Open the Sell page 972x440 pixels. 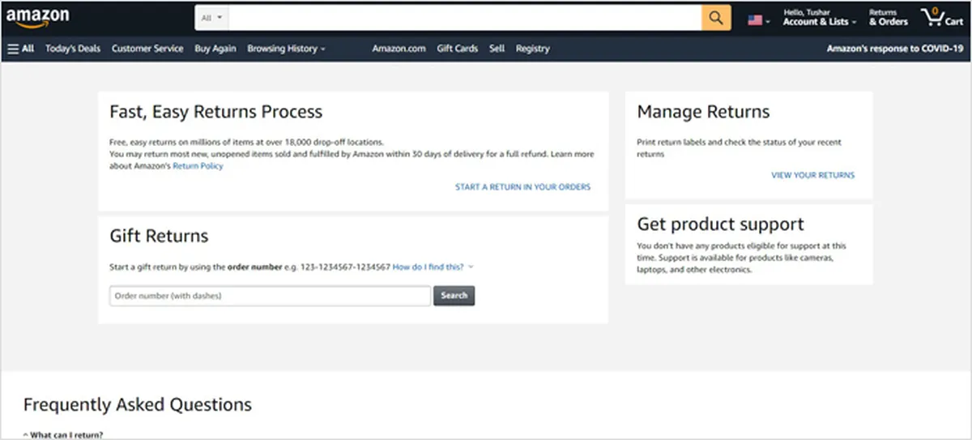point(497,49)
